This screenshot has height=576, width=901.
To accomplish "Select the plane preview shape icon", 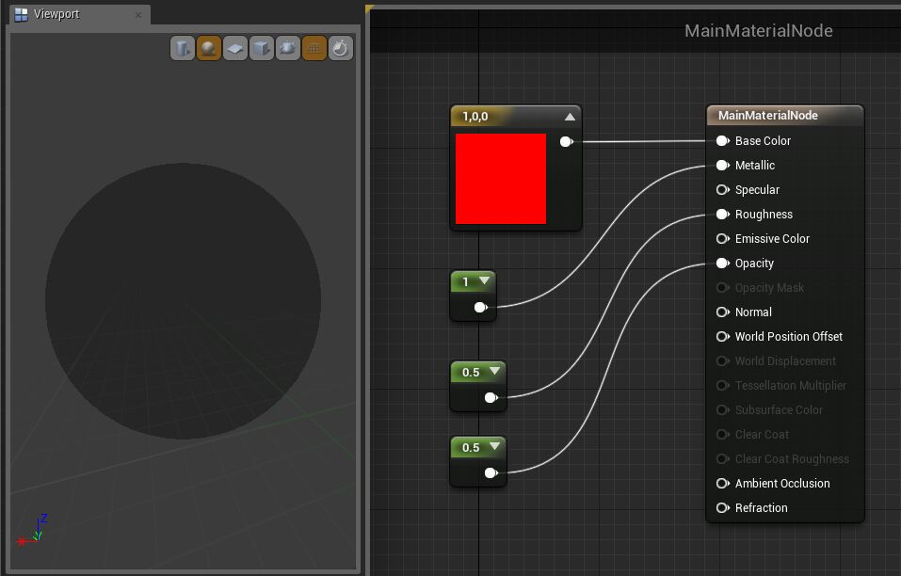I will coord(234,47).
